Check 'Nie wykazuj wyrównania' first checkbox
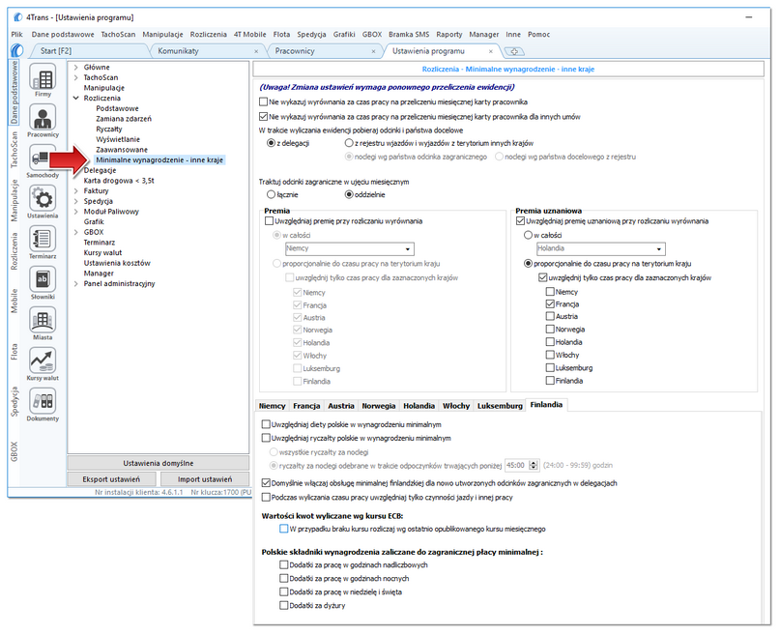This screenshot has height=634, width=780. click(x=263, y=101)
